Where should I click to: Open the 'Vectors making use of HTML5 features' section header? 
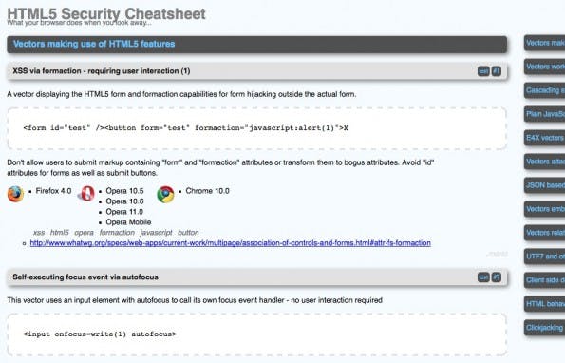click(257, 44)
